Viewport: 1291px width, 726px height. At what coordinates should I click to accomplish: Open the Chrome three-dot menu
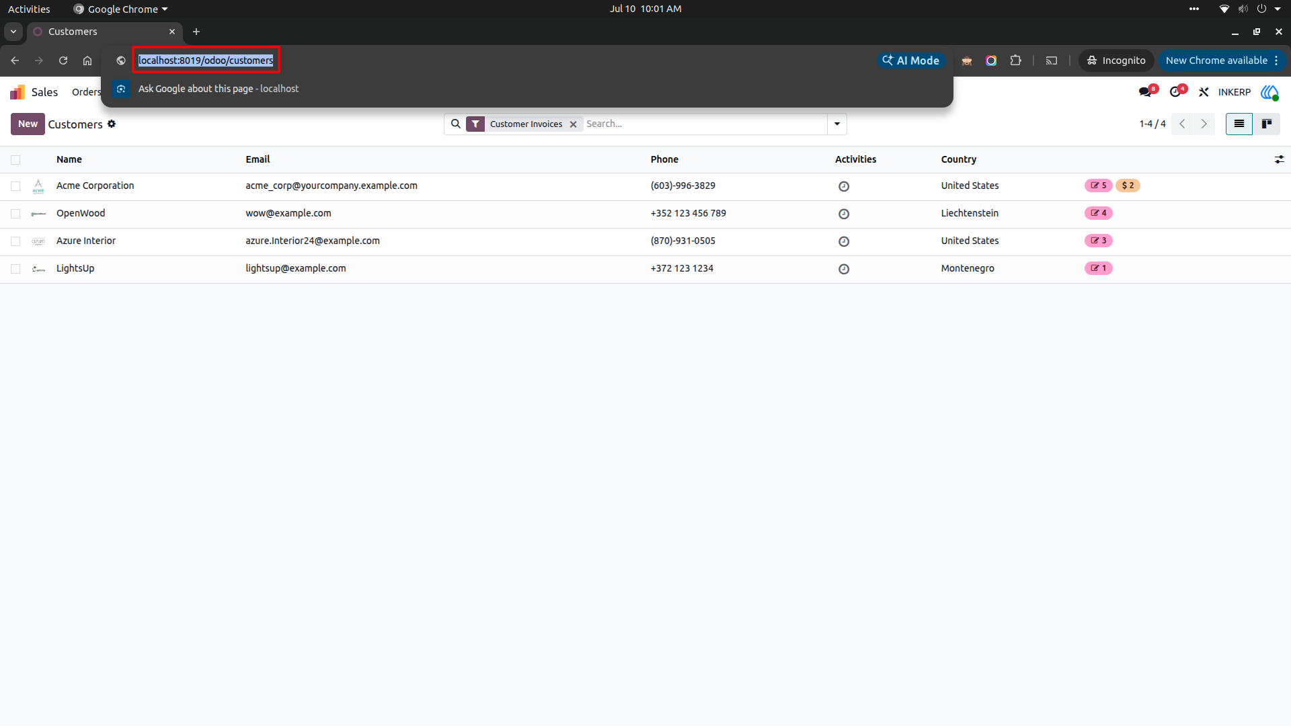pos(1276,61)
